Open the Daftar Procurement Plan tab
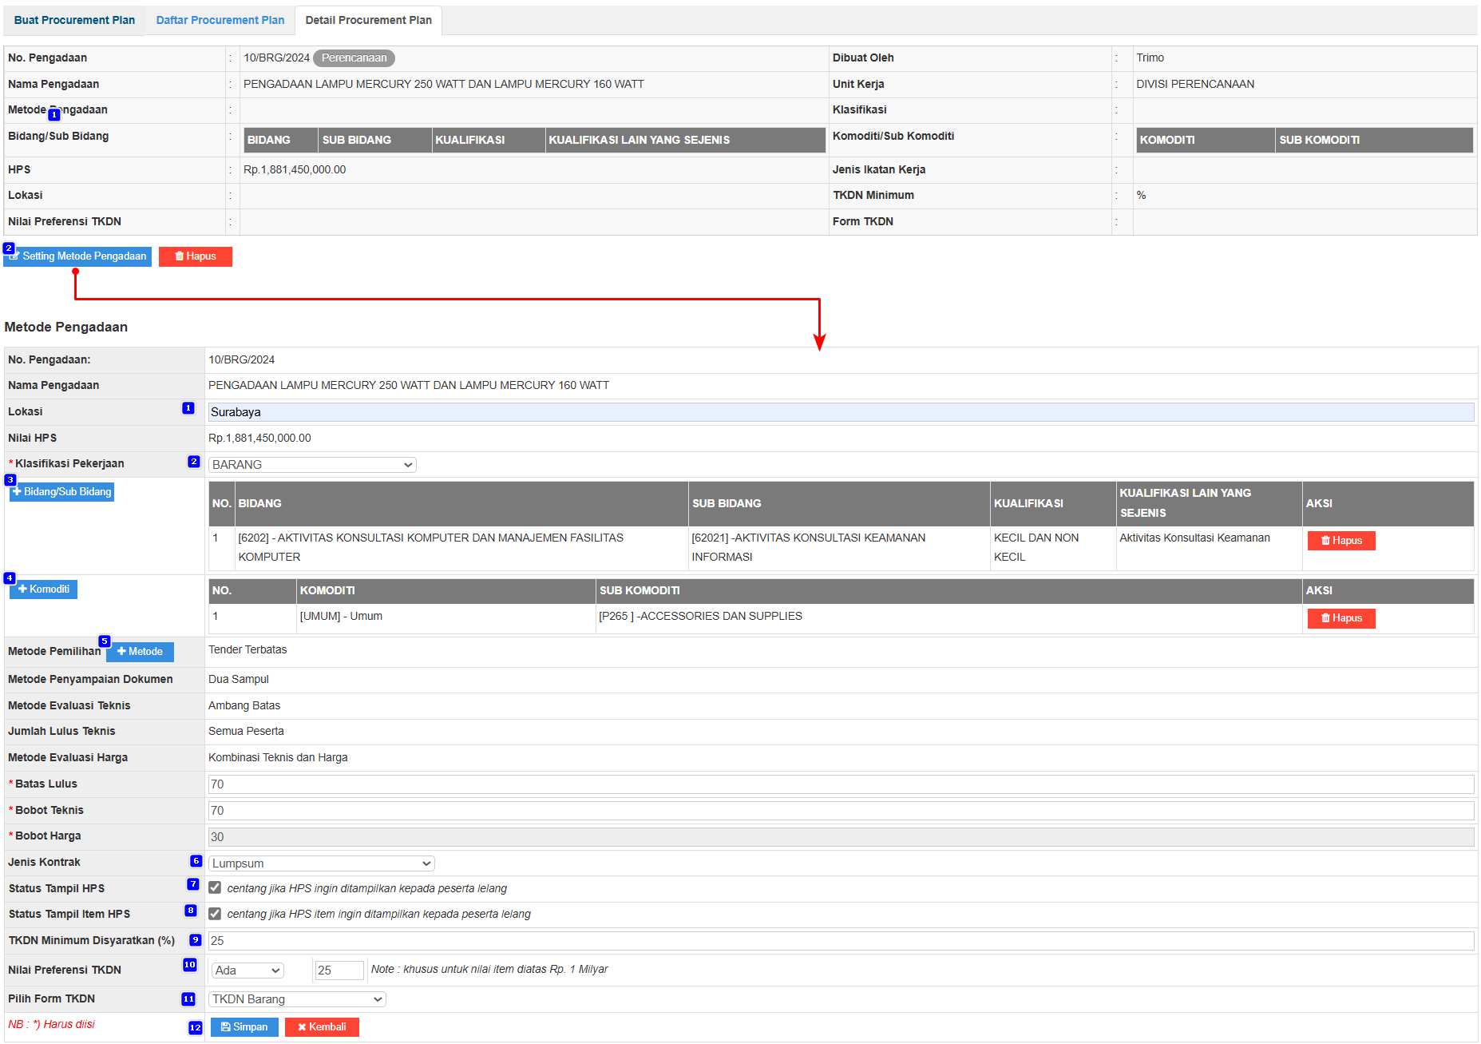1481x1044 pixels. [220, 20]
